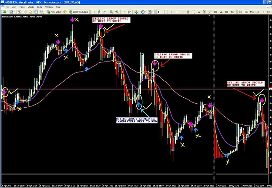Click the New Order button
272x188 pixels.
(54, 12)
